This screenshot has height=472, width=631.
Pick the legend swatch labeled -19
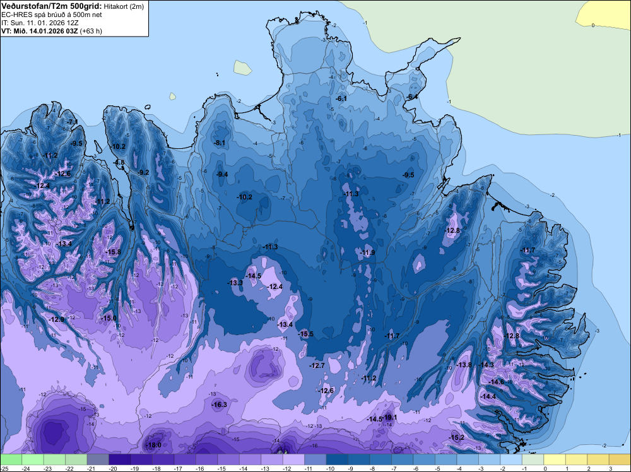(141, 459)
